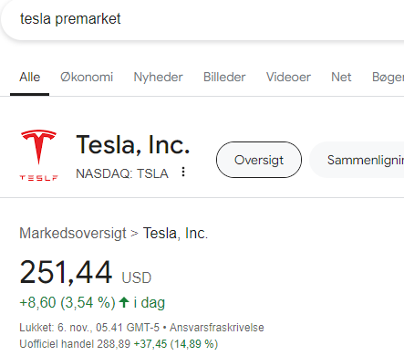Click the NASDAQ: TSLA ticker label
Image resolution: width=404 pixels, height=356 pixels.
tap(122, 173)
